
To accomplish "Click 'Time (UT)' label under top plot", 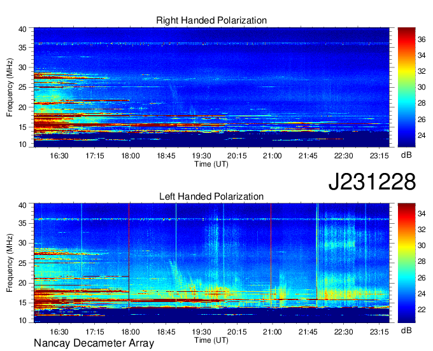I will point(211,164).
